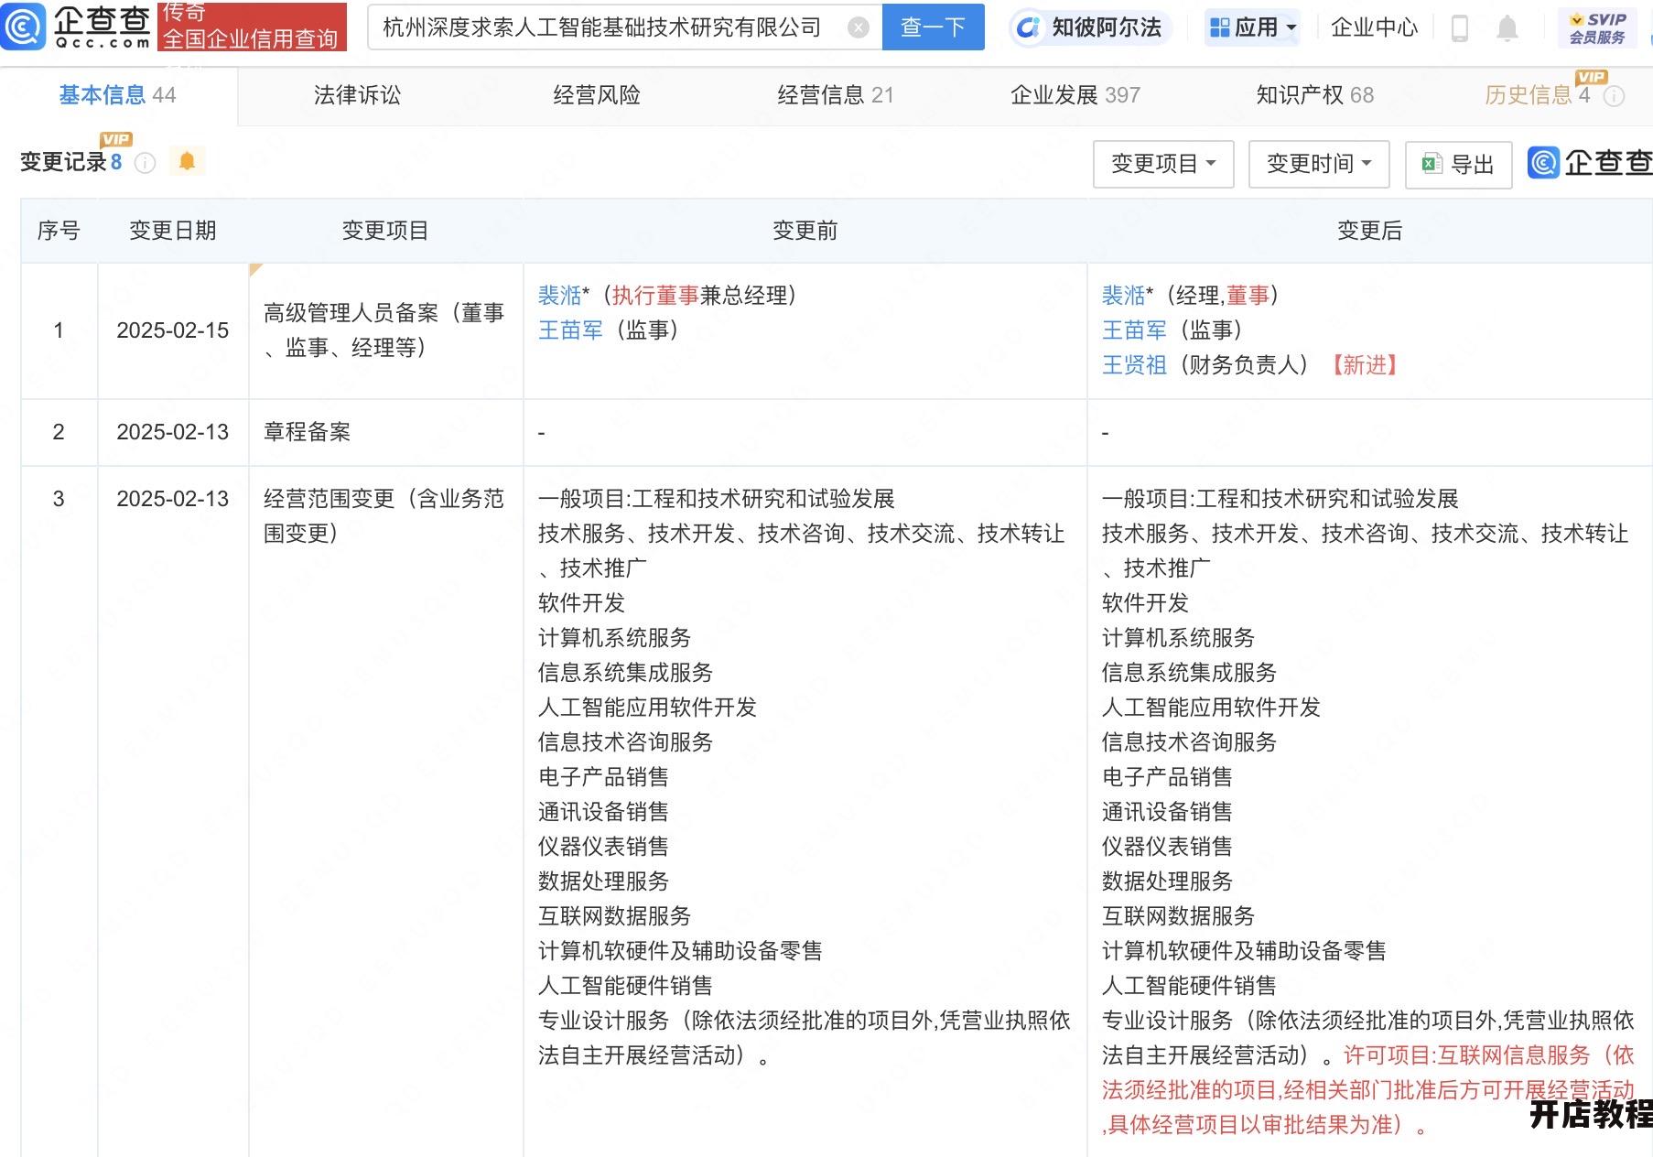Click 高级管理人员备案 change item

pos(384,330)
